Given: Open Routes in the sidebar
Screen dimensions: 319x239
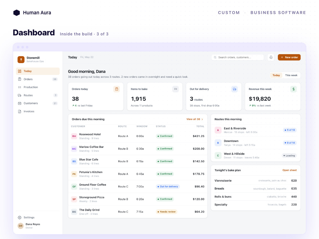Looking at the screenshot, I should [38, 95].
